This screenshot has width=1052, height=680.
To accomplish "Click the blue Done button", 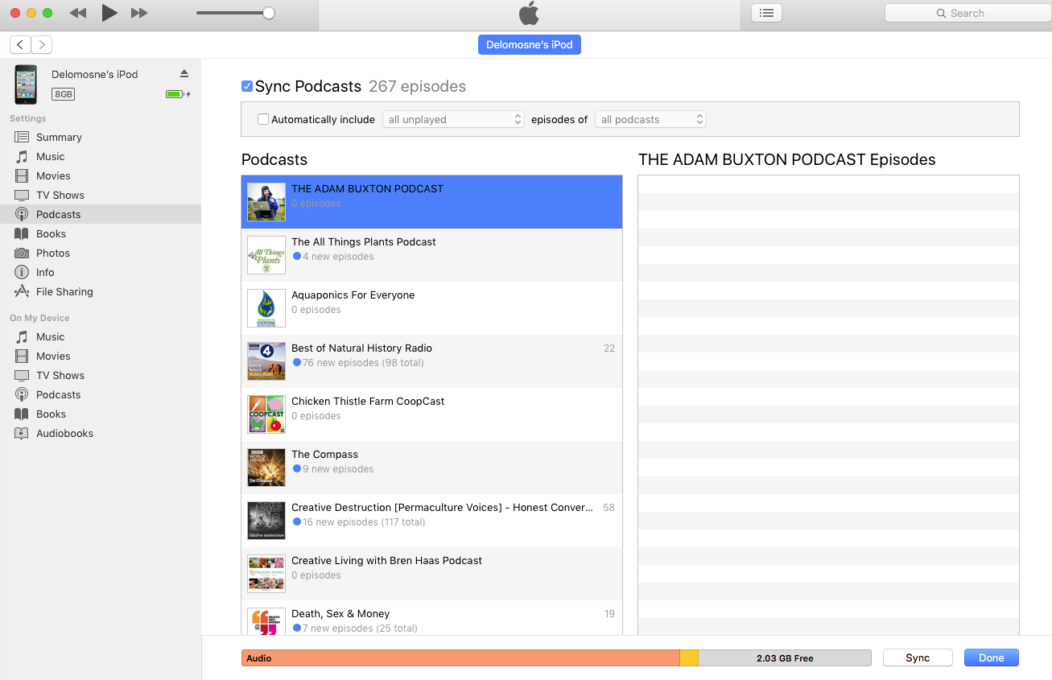I will (991, 658).
